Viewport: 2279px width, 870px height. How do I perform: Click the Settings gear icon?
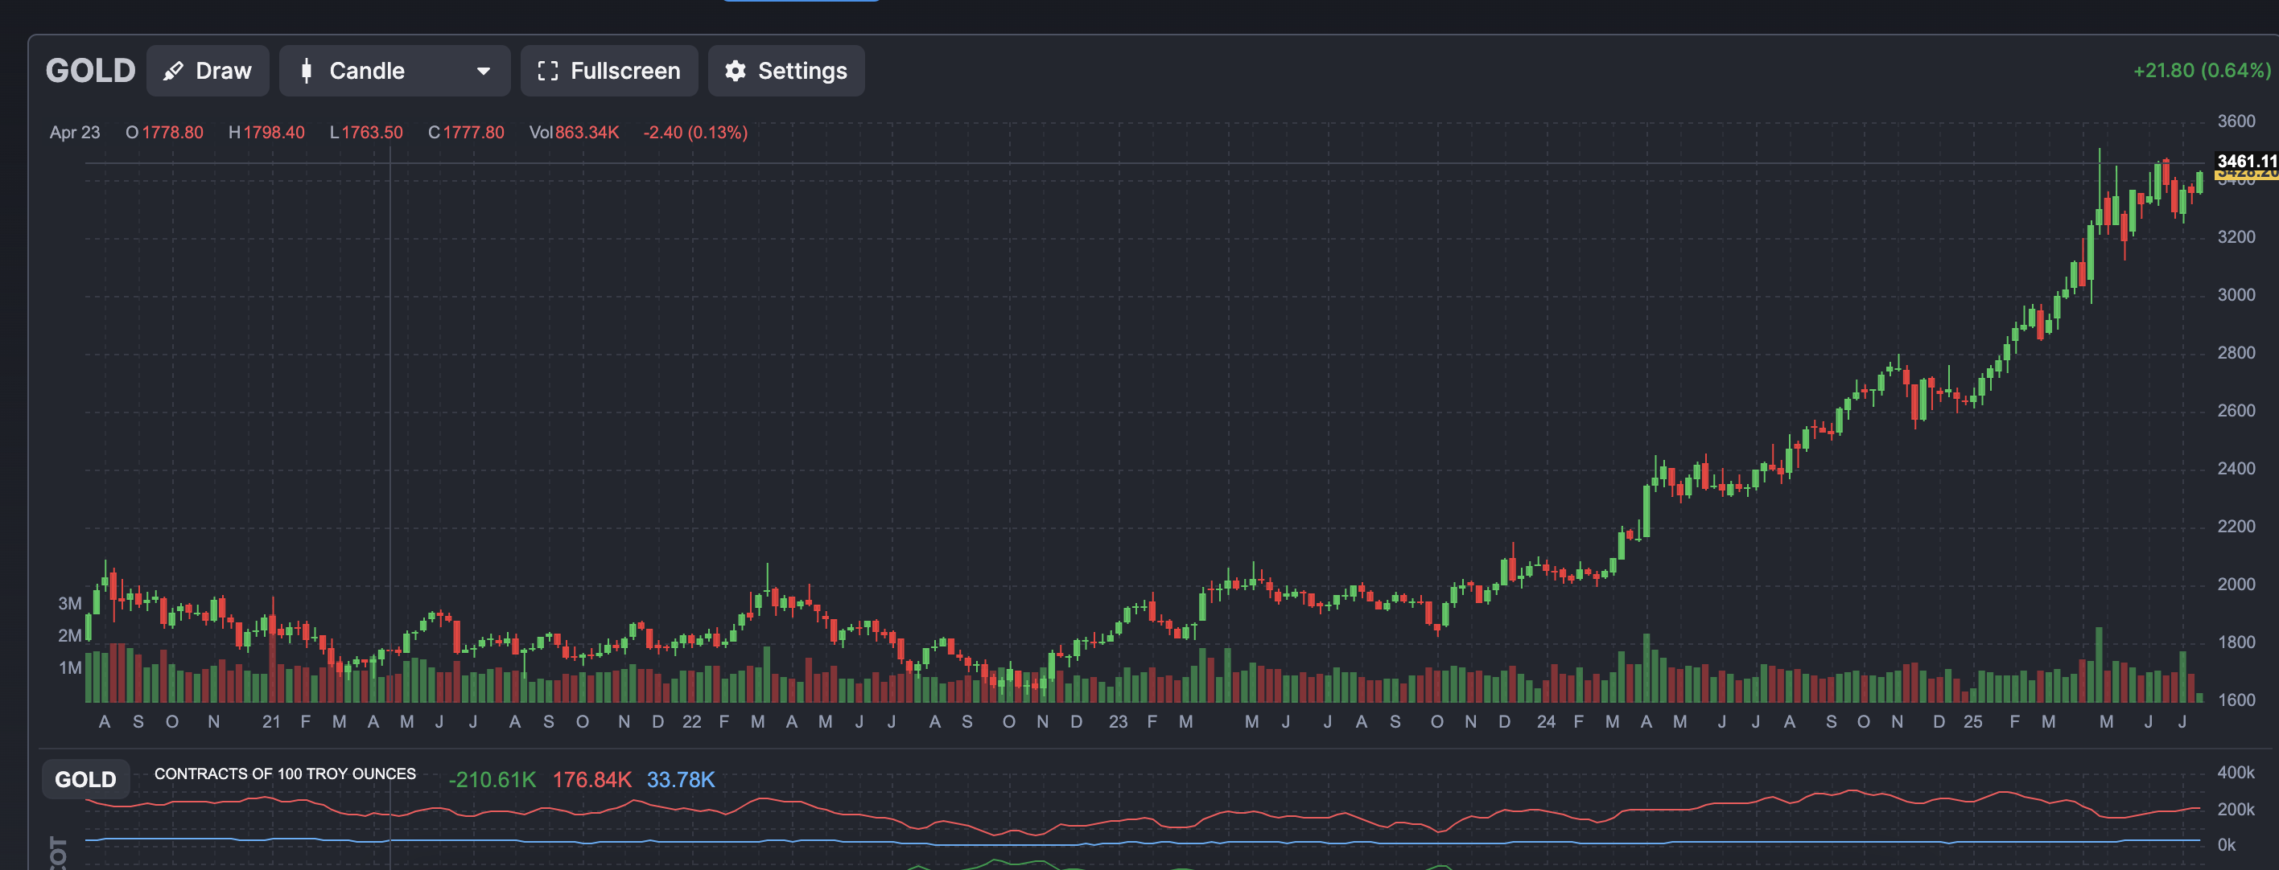pyautogui.click(x=736, y=71)
